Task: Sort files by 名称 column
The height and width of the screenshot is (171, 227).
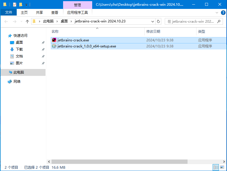Action: point(55,32)
